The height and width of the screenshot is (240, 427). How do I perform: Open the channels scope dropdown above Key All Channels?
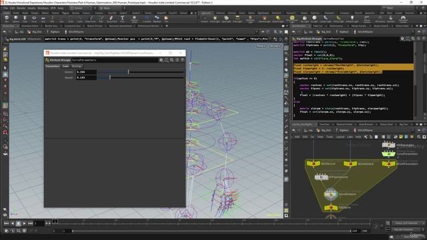pyautogui.click(x=408, y=223)
